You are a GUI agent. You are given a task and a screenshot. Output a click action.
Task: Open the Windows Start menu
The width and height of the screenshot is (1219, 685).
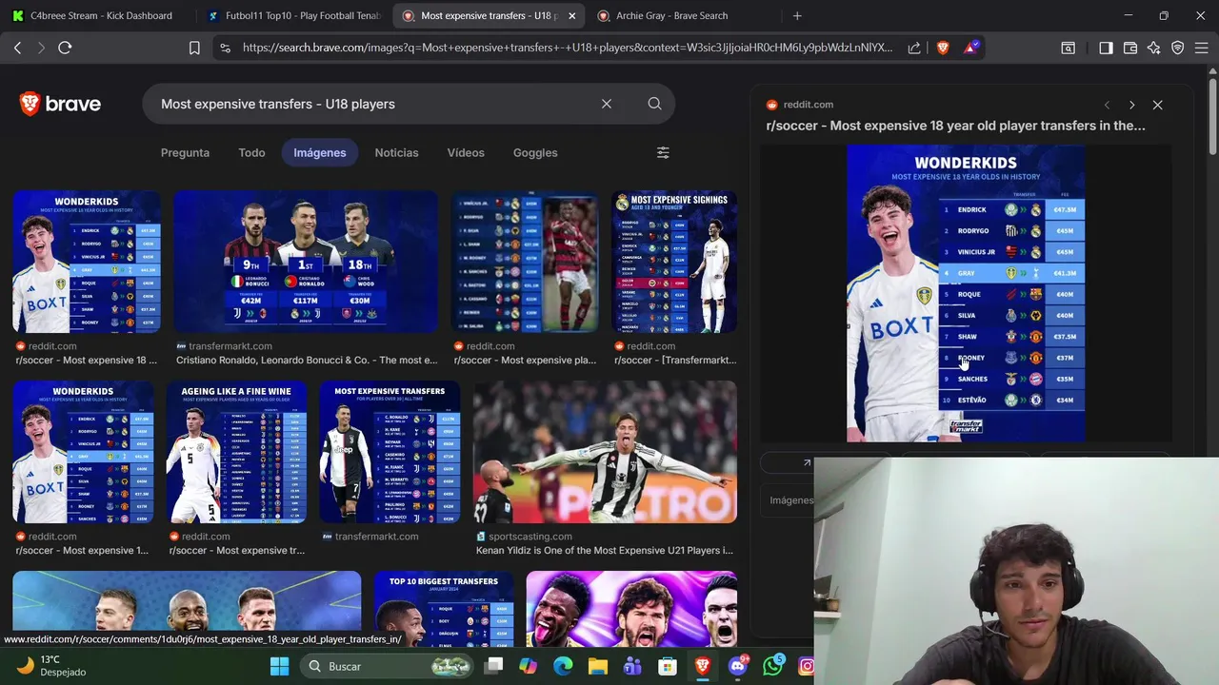[x=279, y=666]
